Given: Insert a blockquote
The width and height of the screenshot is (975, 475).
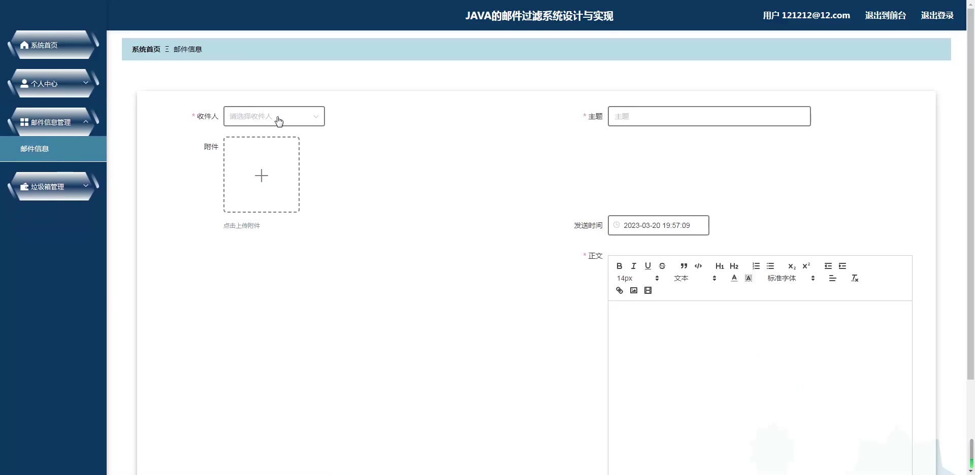Looking at the screenshot, I should (684, 266).
